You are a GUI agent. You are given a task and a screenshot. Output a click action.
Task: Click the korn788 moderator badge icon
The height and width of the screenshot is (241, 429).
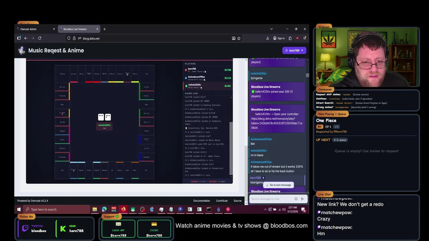point(263,178)
